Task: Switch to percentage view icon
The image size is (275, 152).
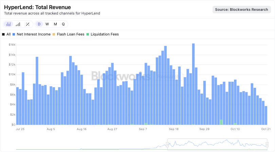Action: (x=27, y=24)
